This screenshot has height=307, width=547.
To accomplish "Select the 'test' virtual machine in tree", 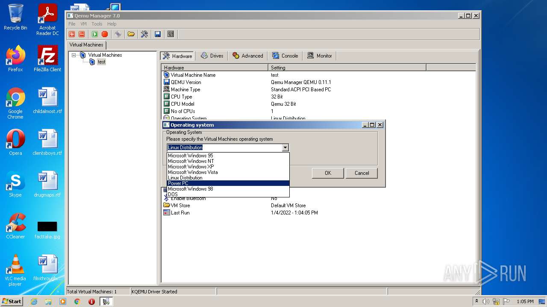I will pyautogui.click(x=101, y=62).
